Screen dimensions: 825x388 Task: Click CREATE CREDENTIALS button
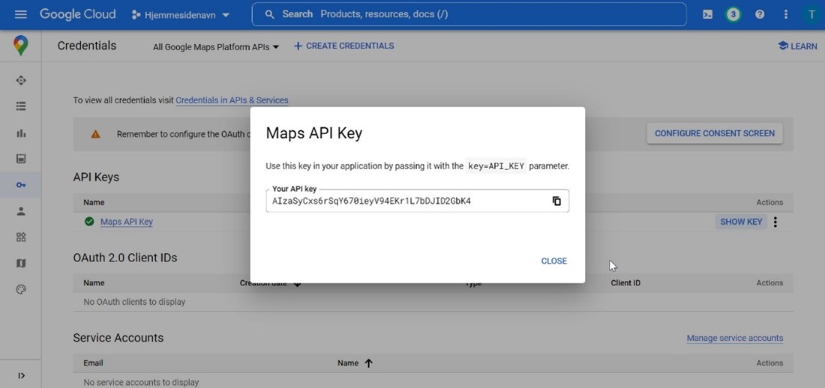tap(343, 46)
